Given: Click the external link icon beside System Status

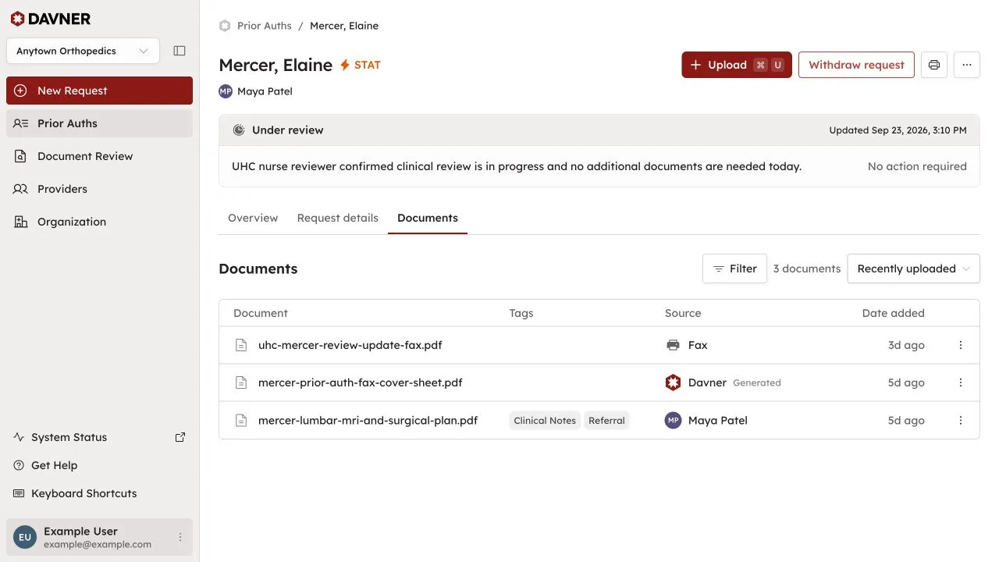Looking at the screenshot, I should coord(180,437).
